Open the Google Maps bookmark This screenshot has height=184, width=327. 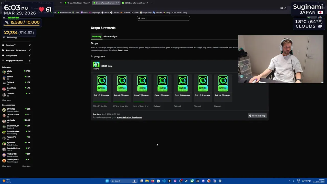(146, 13)
